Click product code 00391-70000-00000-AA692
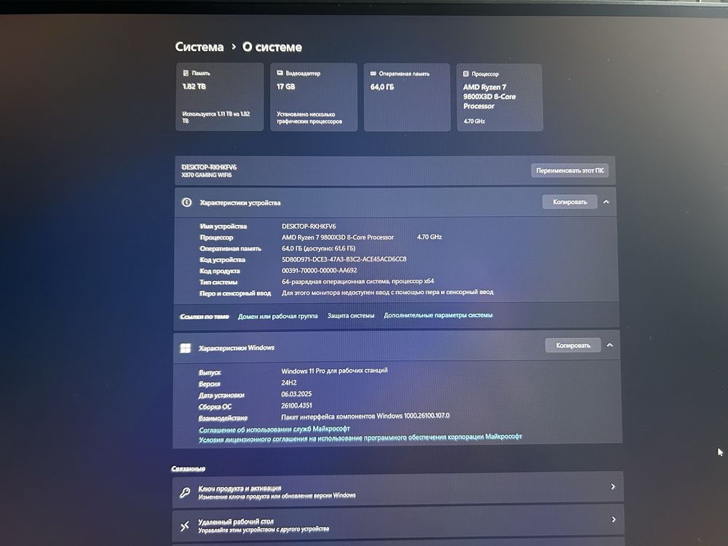This screenshot has height=546, width=728. 320,270
